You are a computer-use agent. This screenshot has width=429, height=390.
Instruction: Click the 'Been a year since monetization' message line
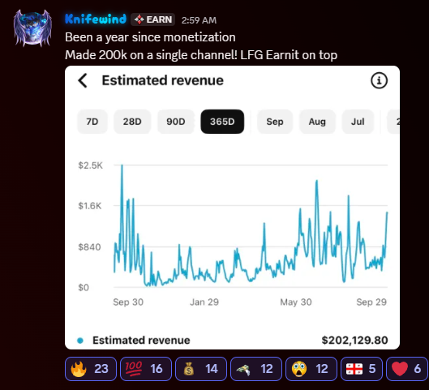point(150,37)
